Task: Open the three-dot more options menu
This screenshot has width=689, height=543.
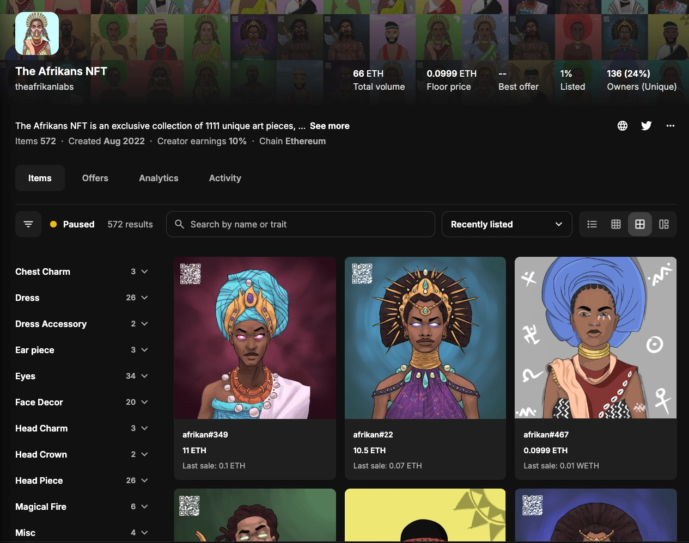Action: point(670,126)
